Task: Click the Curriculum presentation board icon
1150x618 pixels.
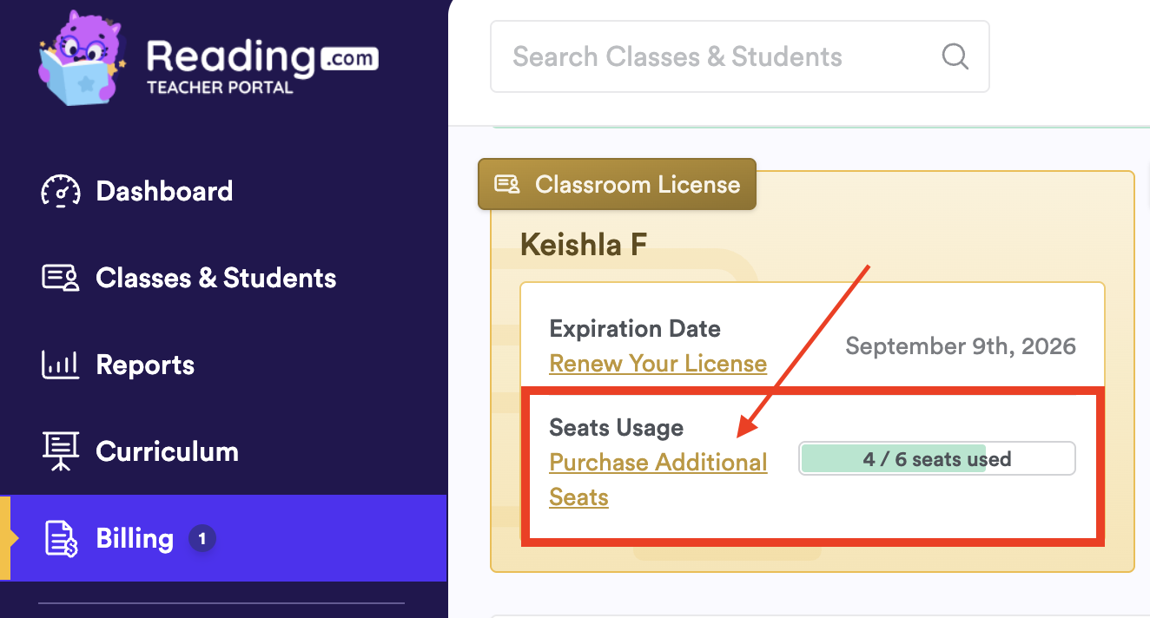Action: pyautogui.click(x=61, y=451)
